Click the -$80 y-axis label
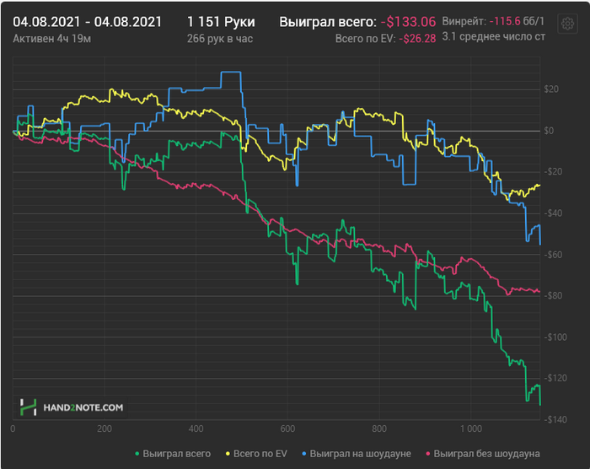 (x=553, y=296)
